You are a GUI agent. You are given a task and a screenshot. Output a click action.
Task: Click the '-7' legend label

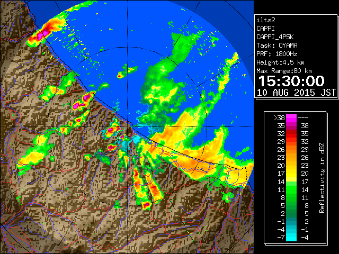(x=281, y=237)
